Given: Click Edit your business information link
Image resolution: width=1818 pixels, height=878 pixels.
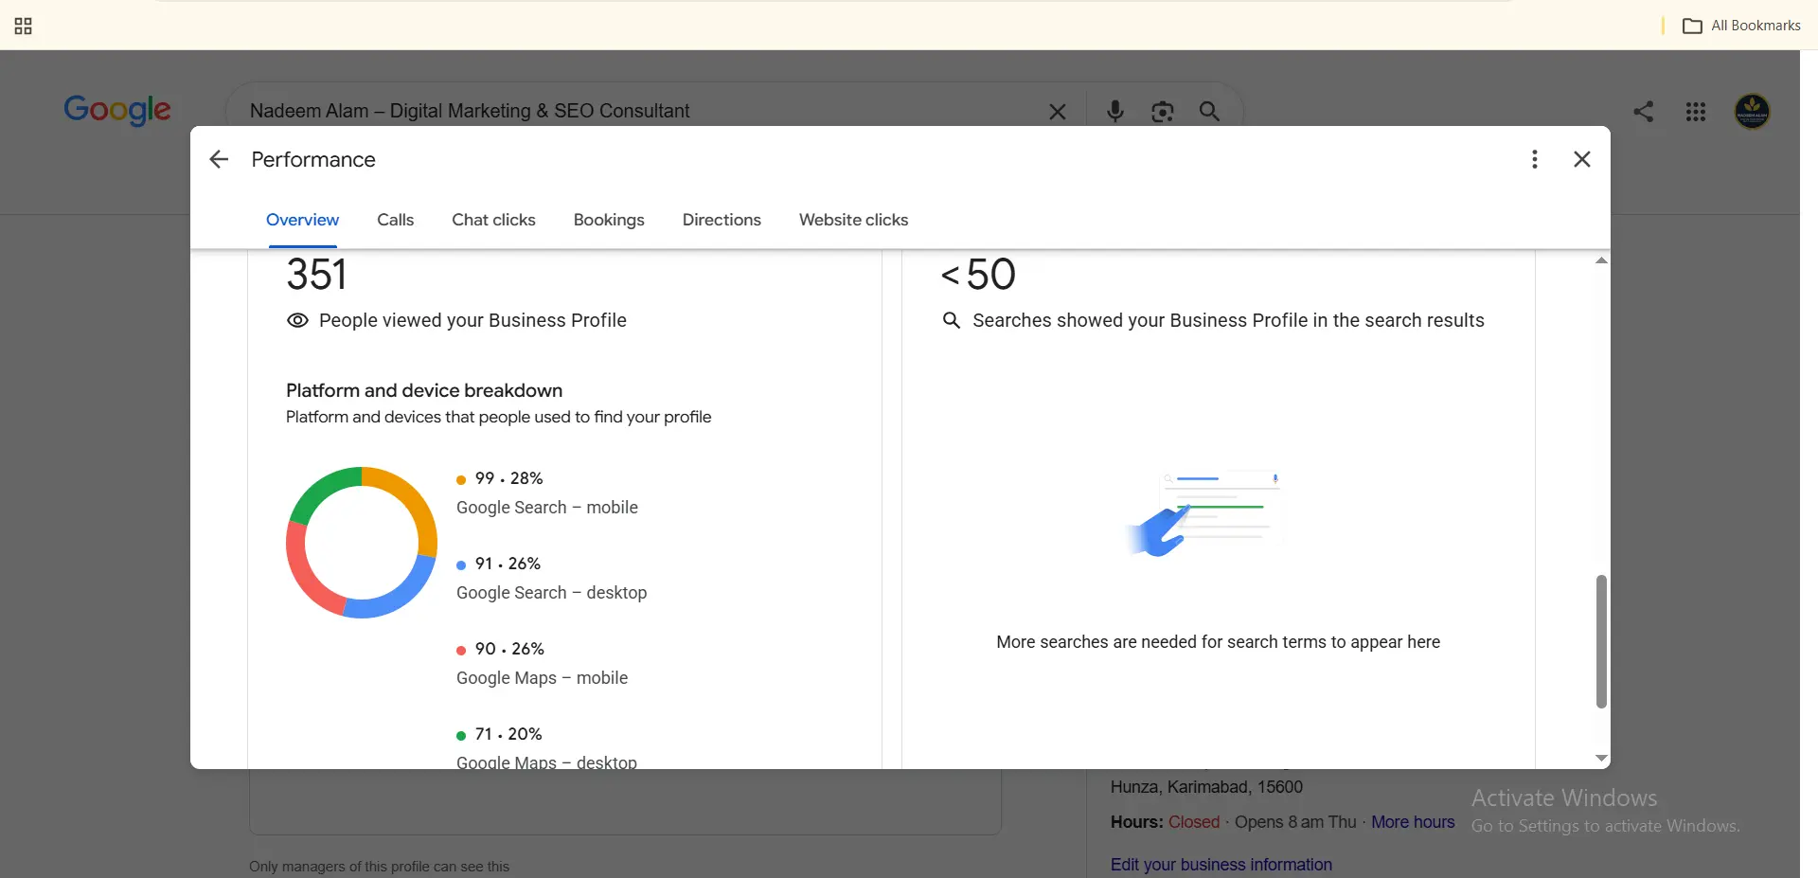Looking at the screenshot, I should pos(1221,865).
